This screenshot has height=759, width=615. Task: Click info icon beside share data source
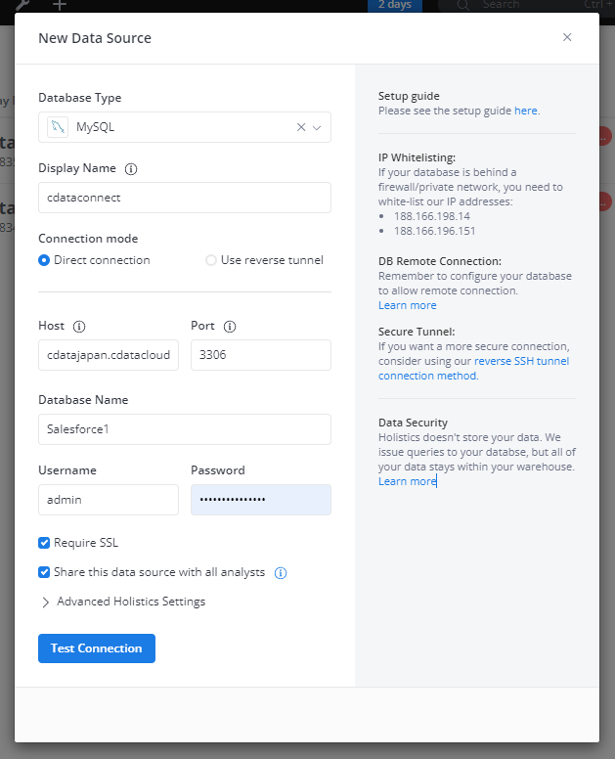click(x=281, y=573)
